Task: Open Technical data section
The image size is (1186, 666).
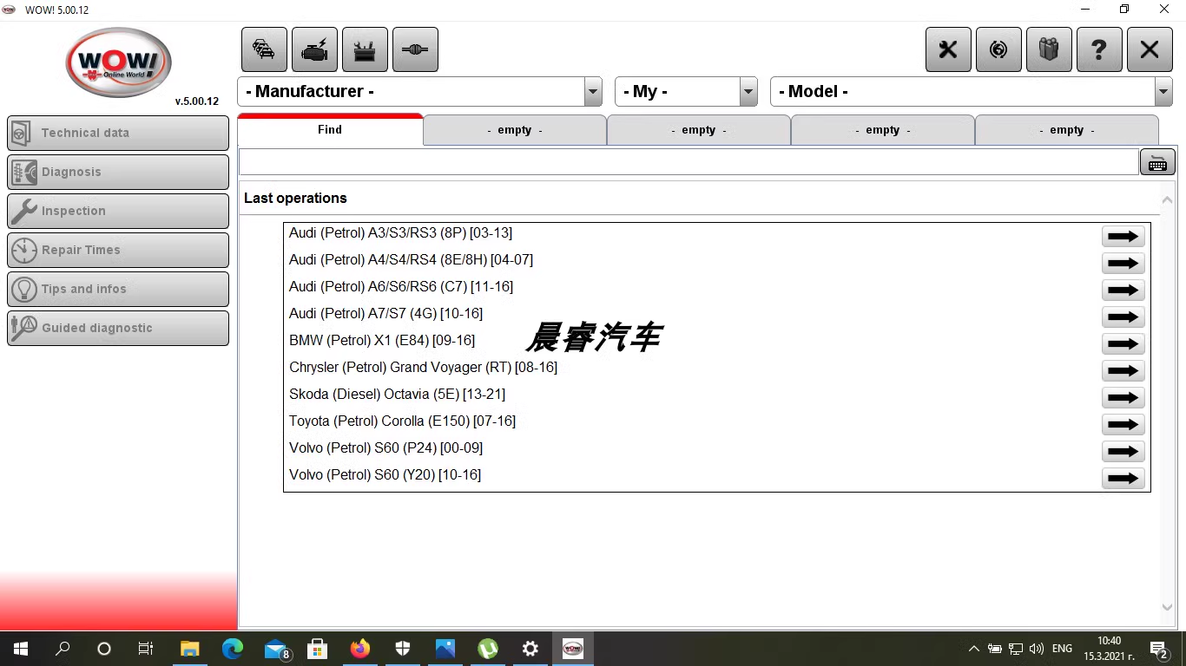Action: pyautogui.click(x=118, y=133)
